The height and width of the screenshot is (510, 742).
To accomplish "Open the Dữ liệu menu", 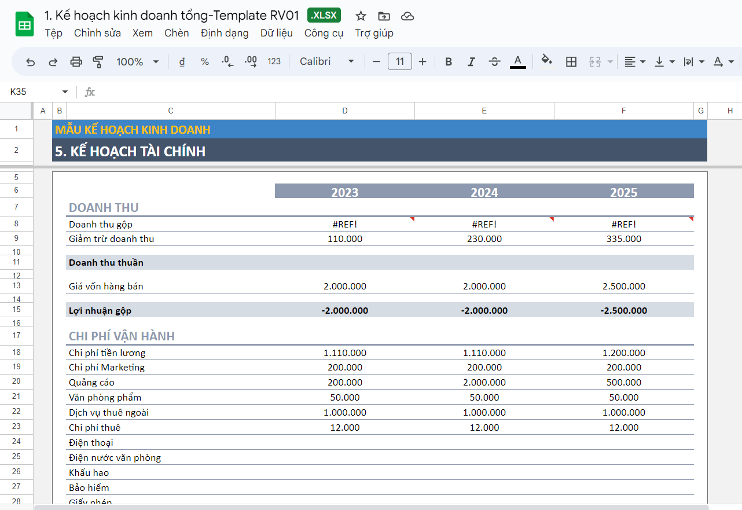I will 277,33.
